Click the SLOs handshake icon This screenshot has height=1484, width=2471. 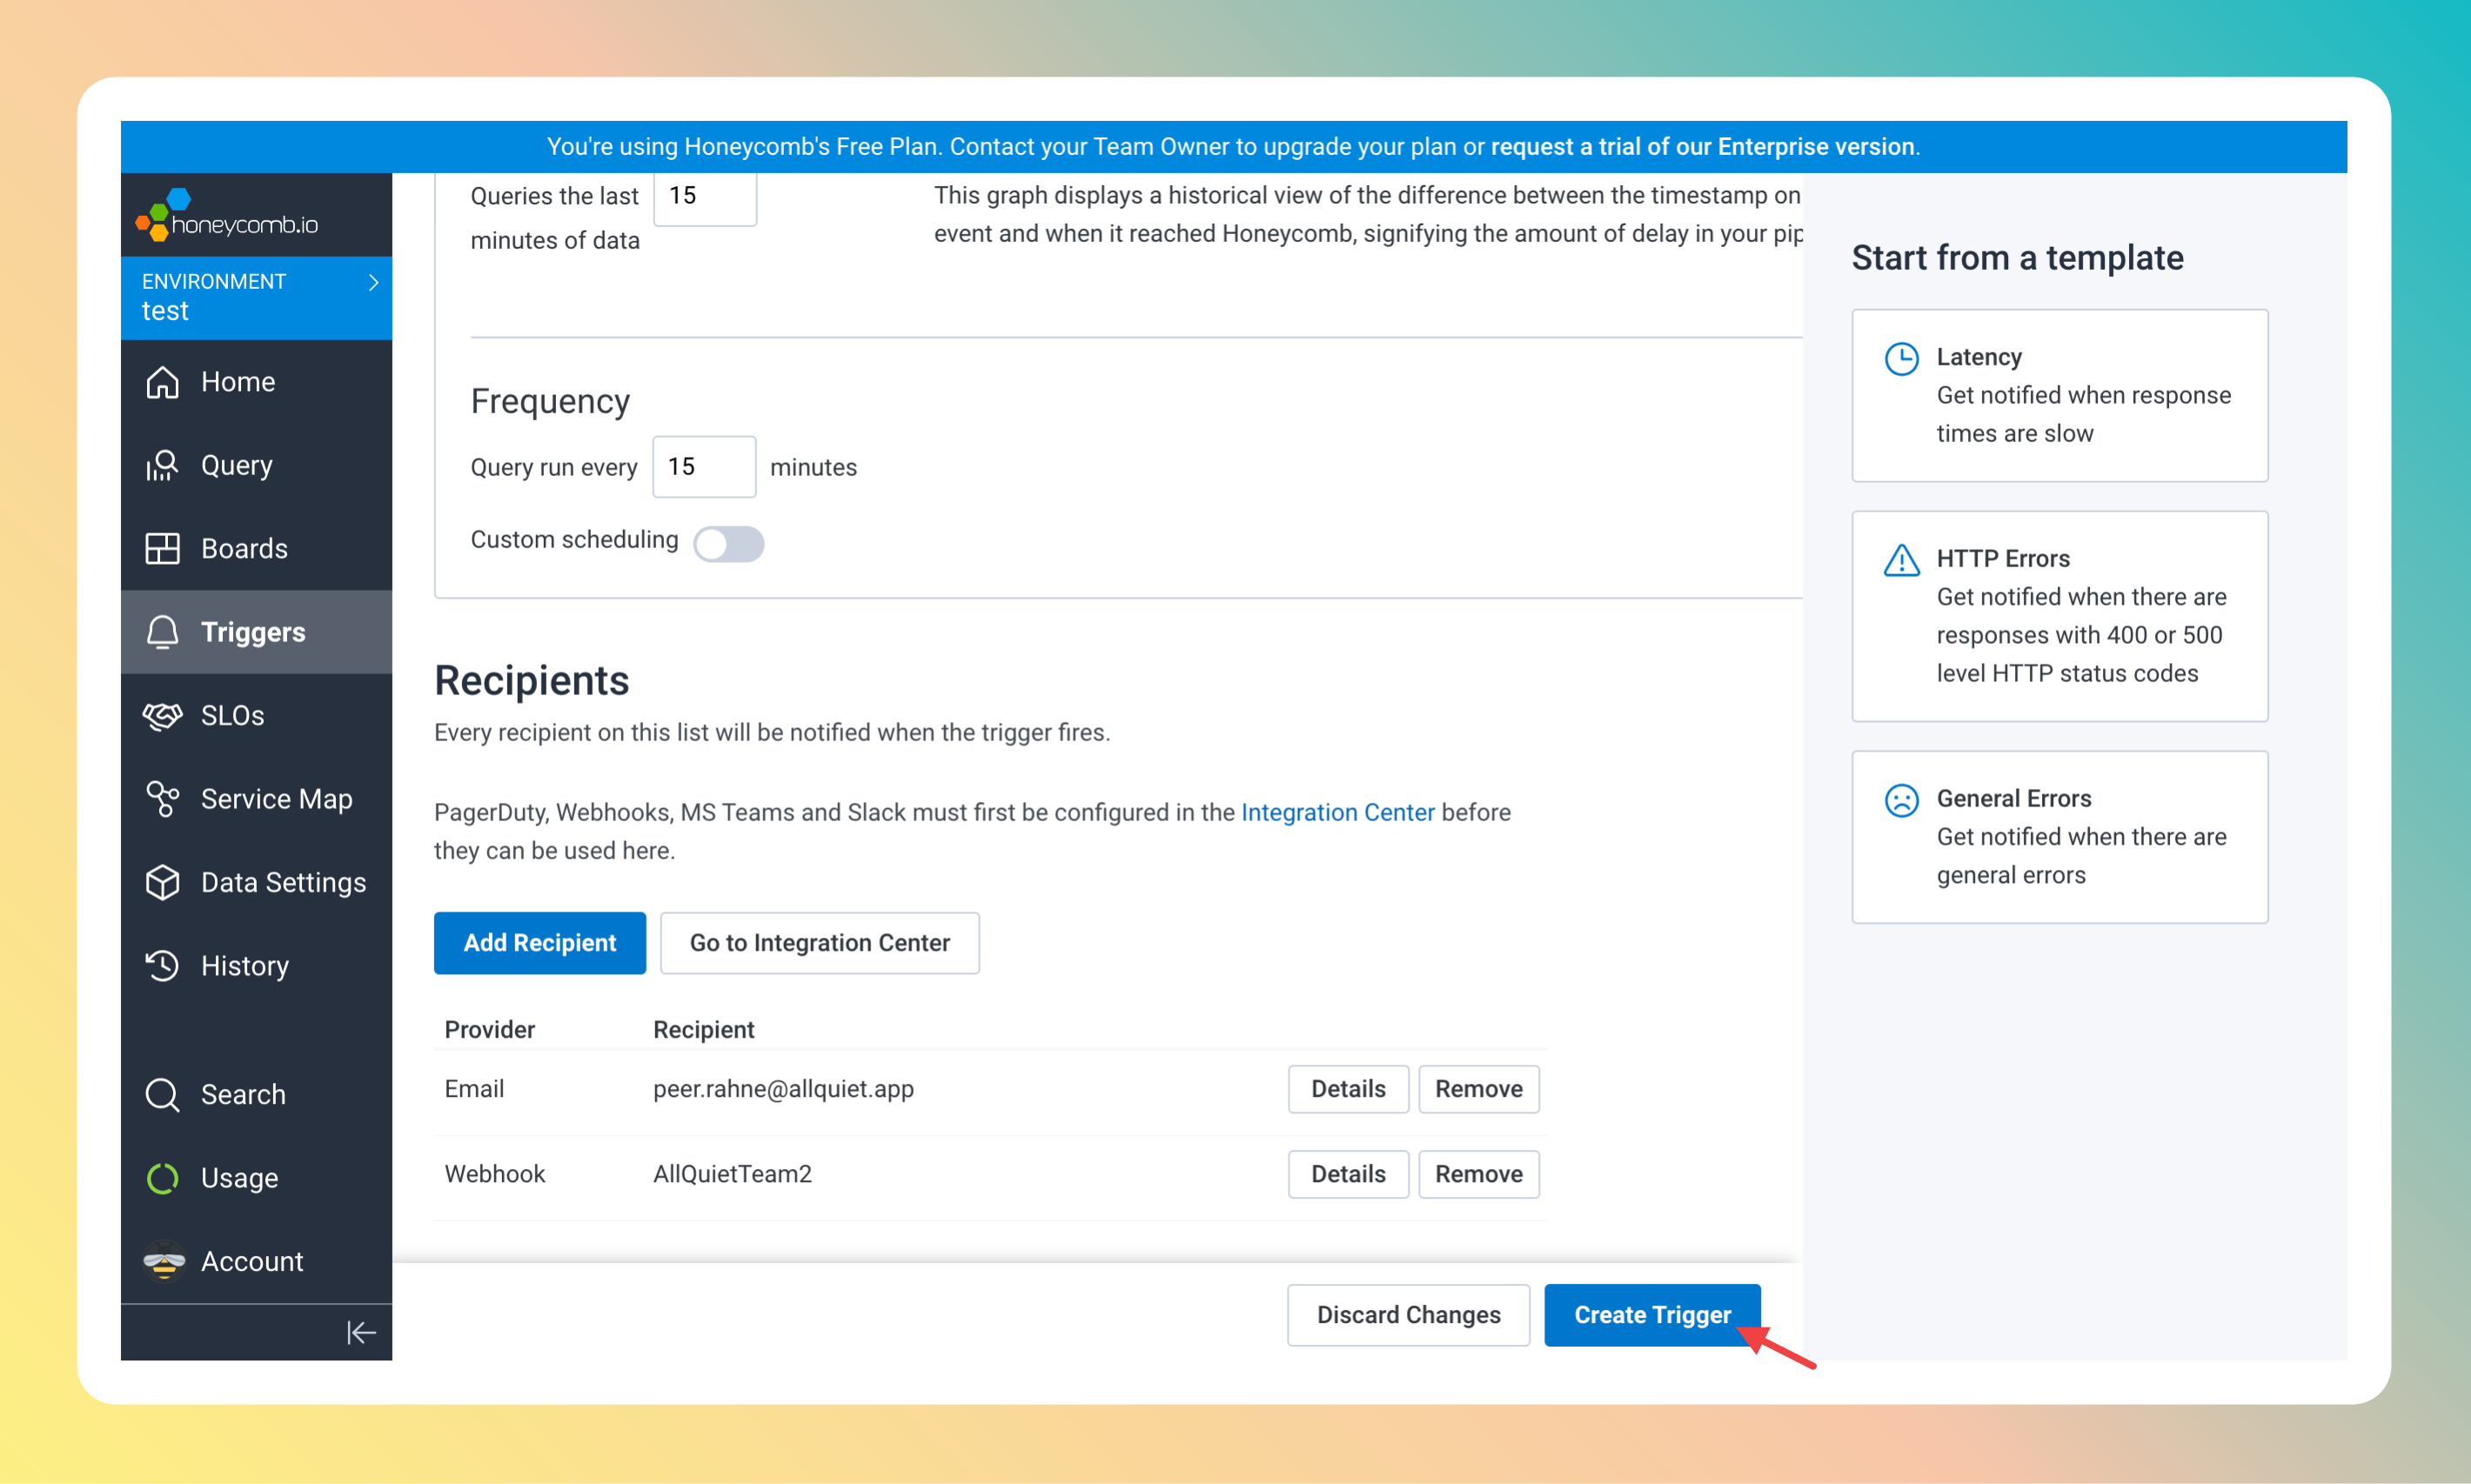162,715
